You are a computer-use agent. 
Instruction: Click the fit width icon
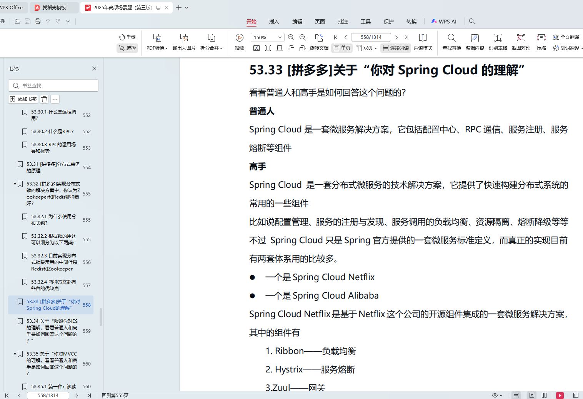tap(280, 48)
